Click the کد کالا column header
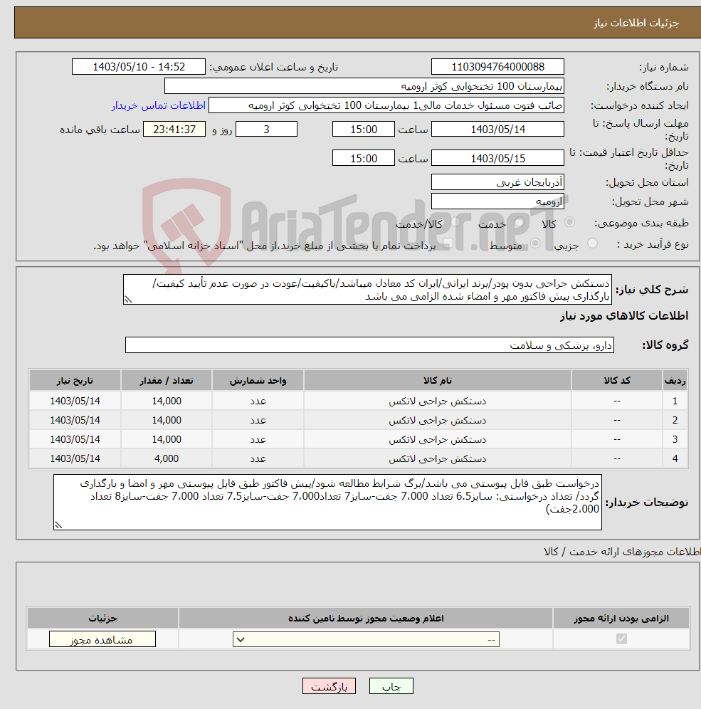This screenshot has height=709, width=701. 617,380
